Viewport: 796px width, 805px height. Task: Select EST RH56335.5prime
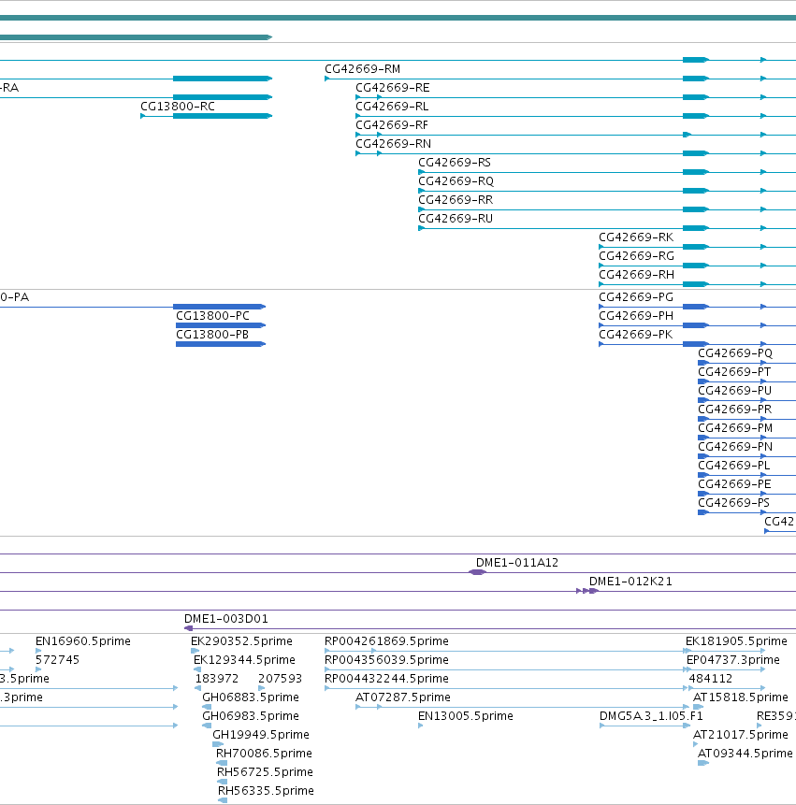coord(266,791)
